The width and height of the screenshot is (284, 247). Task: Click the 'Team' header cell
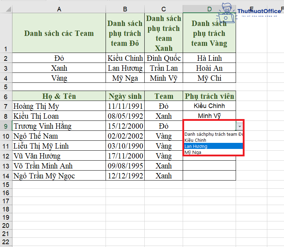(164, 96)
